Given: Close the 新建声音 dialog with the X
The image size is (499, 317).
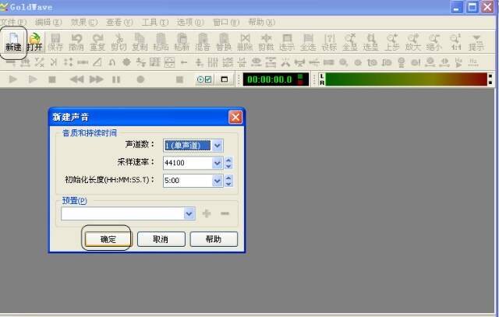Looking at the screenshot, I should (235, 117).
